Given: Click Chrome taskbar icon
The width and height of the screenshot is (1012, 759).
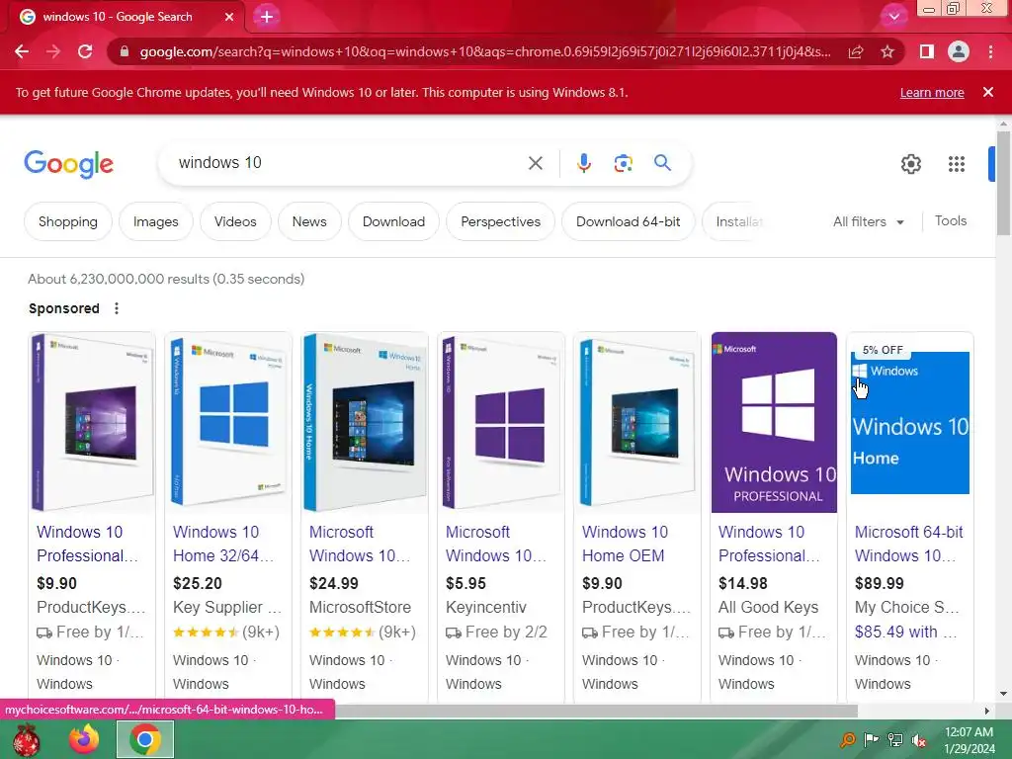Looking at the screenshot, I should 145,739.
